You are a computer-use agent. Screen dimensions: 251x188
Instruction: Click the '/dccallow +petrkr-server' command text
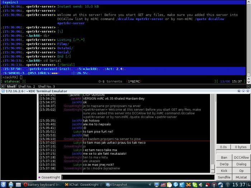(140, 19)
